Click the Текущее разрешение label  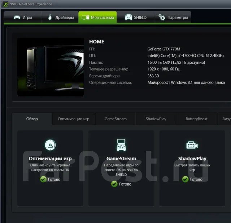(x=109, y=69)
